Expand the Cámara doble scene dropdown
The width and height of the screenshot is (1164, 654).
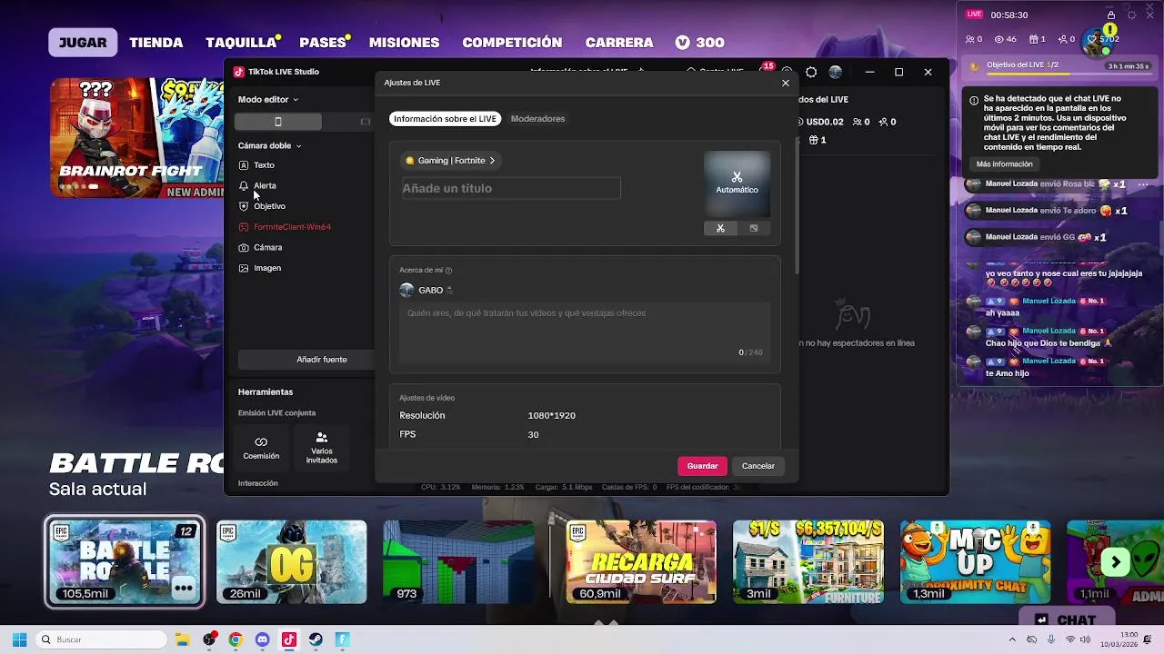270,145
